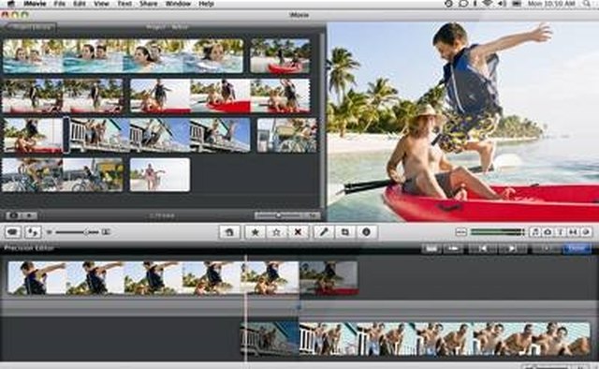Viewport: 599px width, 369px height.
Task: Click the viewer preview of the kayak scene
Action: (463, 122)
